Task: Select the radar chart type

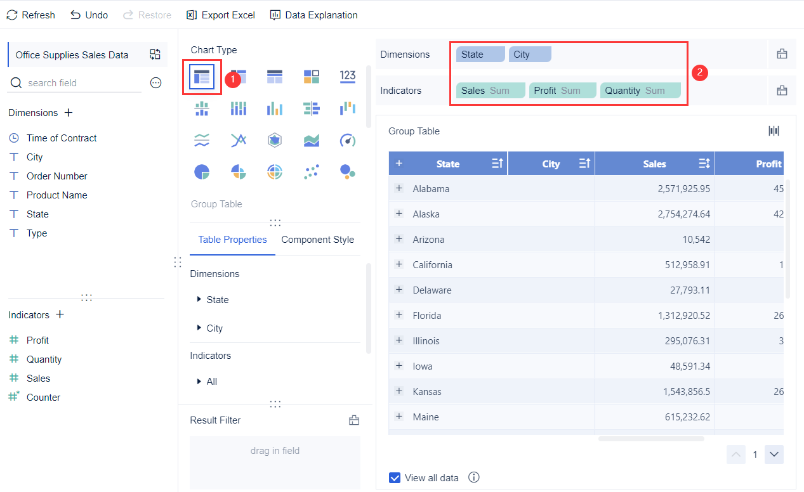Action: pyautogui.click(x=275, y=139)
